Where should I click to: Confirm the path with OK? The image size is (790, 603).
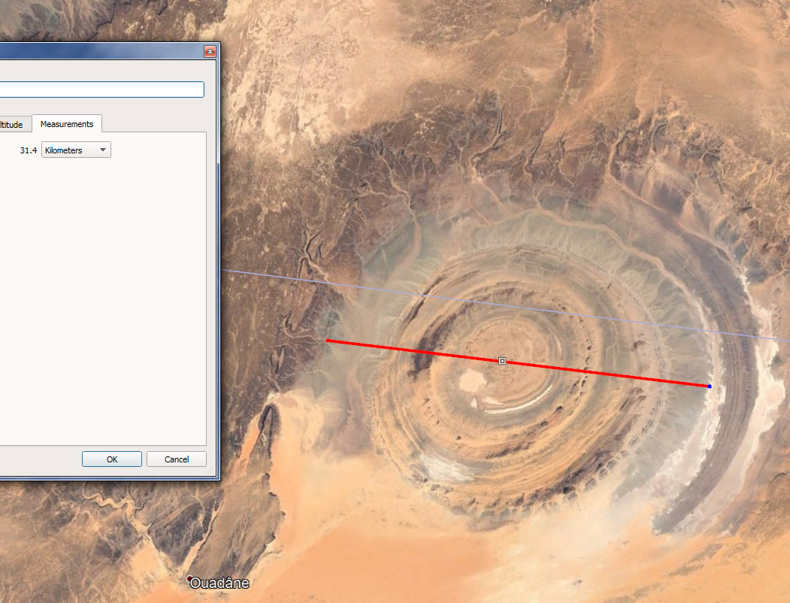pyautogui.click(x=112, y=459)
